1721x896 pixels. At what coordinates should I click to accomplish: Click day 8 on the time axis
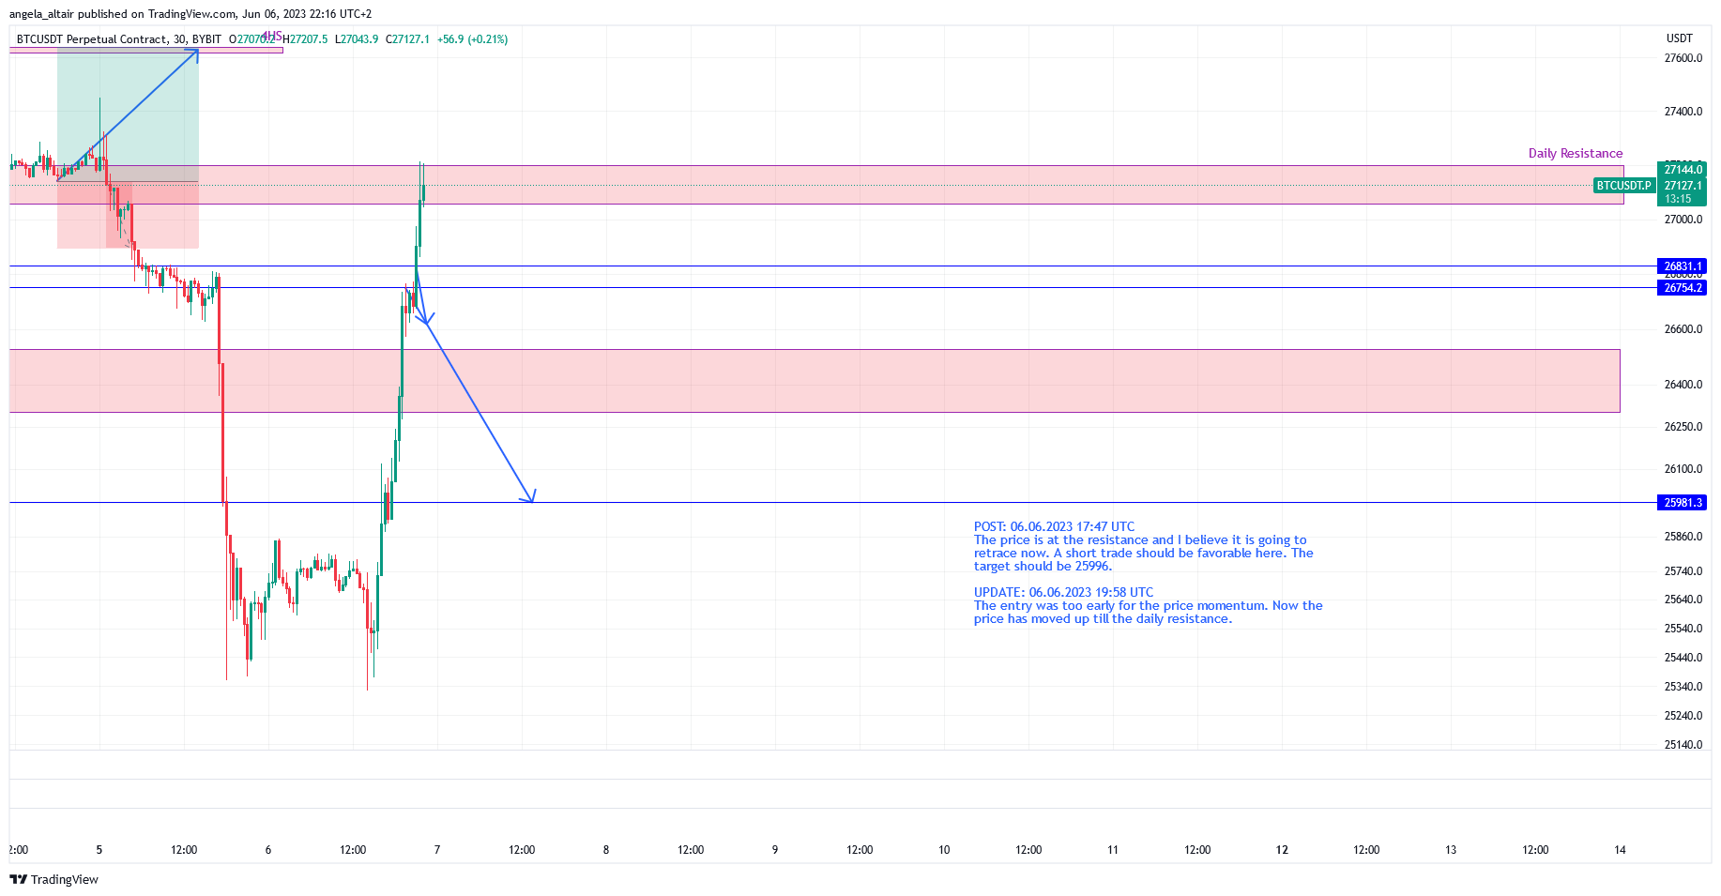tap(606, 850)
